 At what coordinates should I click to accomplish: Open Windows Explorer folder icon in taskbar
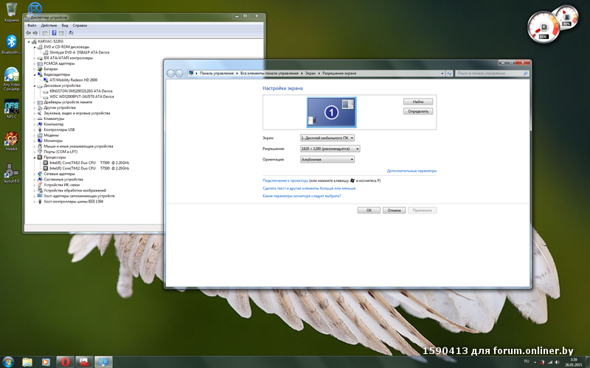click(27, 361)
